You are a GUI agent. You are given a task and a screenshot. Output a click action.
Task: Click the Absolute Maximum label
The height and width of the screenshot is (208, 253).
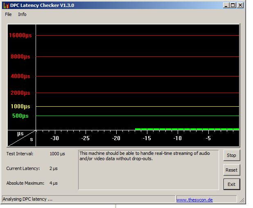coord(25,183)
